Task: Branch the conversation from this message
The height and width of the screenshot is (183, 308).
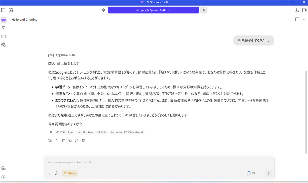Action: (x=63, y=140)
